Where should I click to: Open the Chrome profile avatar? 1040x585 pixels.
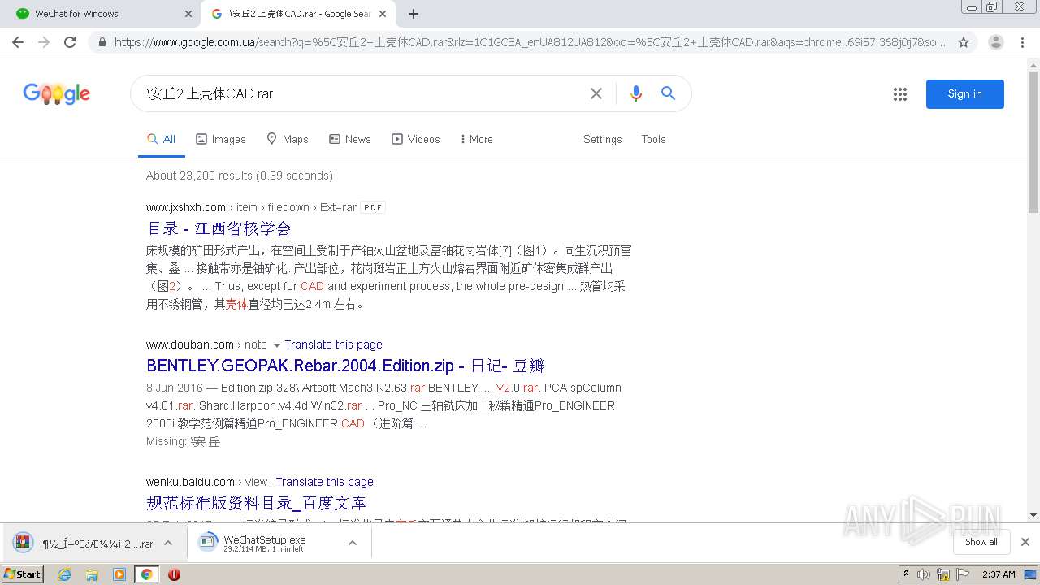(995, 42)
